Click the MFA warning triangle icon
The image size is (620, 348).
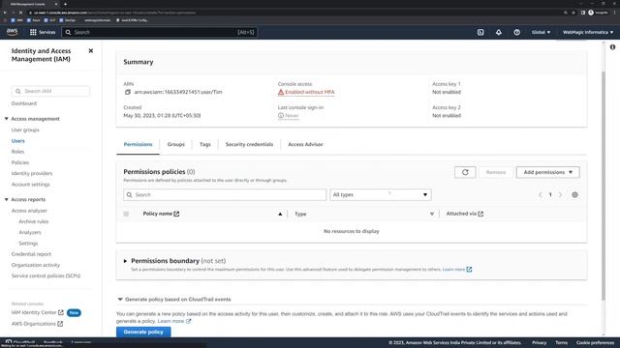pos(281,92)
